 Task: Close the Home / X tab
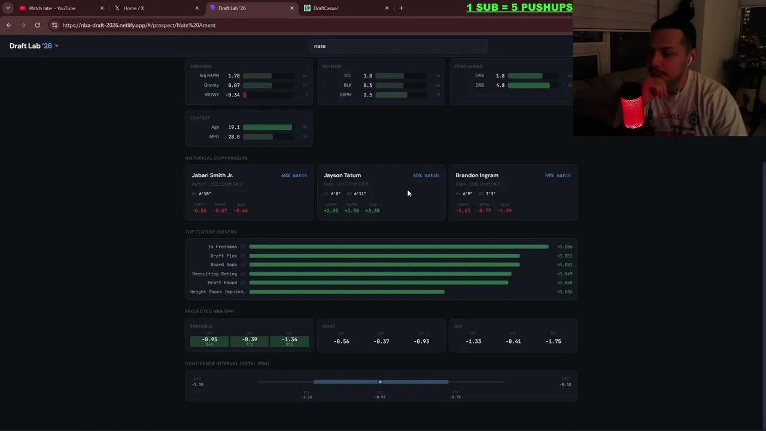[x=197, y=8]
